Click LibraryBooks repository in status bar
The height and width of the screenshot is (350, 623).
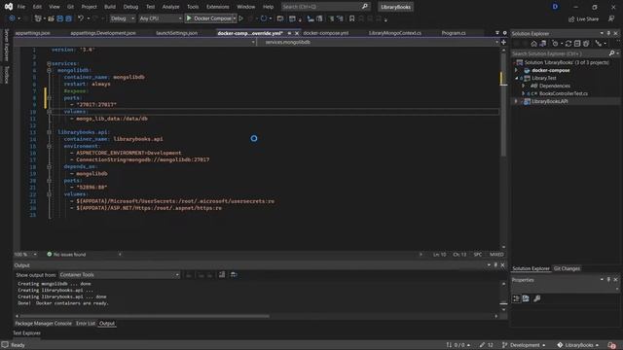(x=578, y=345)
